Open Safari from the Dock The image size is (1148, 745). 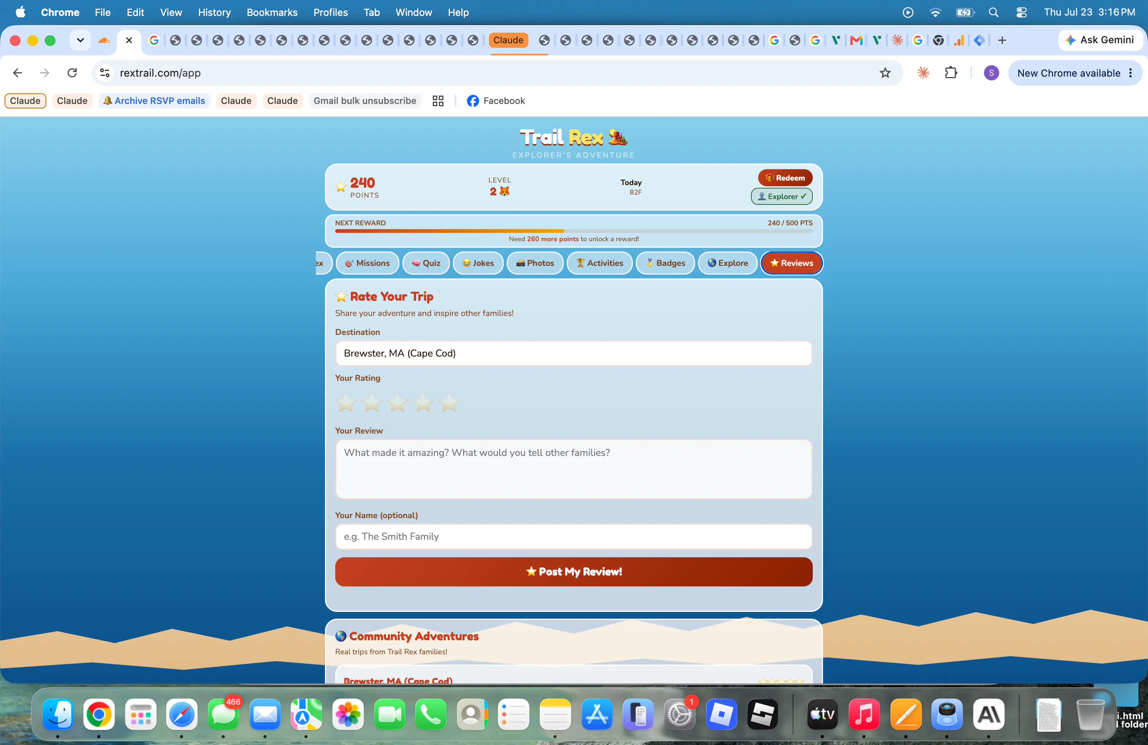[181, 714]
